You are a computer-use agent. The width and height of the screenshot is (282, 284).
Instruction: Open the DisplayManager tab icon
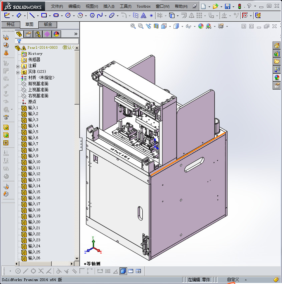pyautogui.click(x=56, y=34)
